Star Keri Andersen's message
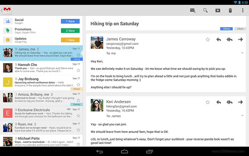Image resolution: width=249 pixels, height=156 pixels. click(x=207, y=102)
